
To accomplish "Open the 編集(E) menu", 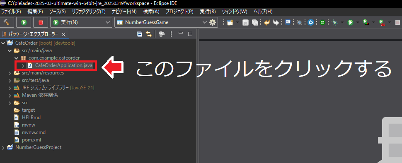I will tap(35, 12).
